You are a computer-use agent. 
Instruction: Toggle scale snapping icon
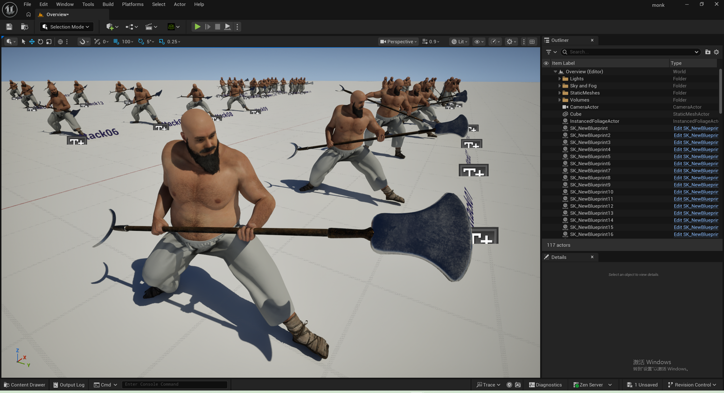pos(162,42)
